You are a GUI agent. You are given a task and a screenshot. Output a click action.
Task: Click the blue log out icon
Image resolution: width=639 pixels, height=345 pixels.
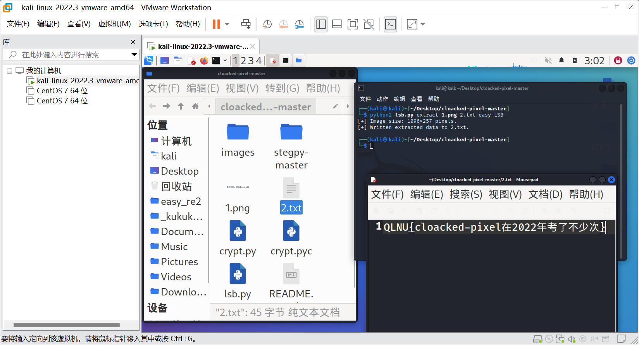631,60
